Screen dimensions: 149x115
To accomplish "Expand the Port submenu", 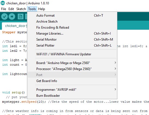I will tap(72, 75).
